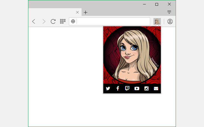The width and height of the screenshot is (204, 127).
Task: Minimize the browser window
Action: (144, 4)
